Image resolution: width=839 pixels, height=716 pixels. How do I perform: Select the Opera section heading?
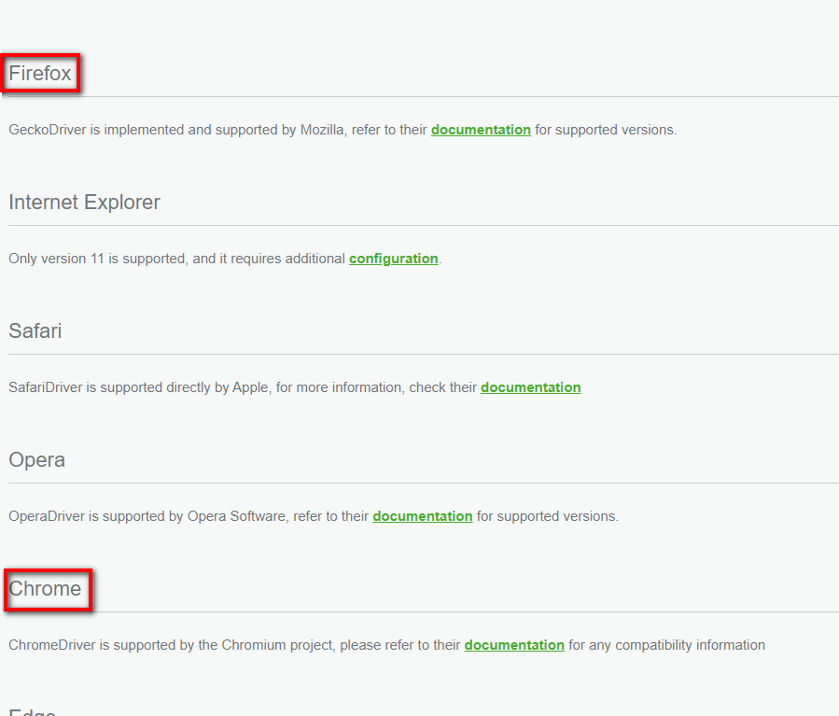tap(36, 460)
